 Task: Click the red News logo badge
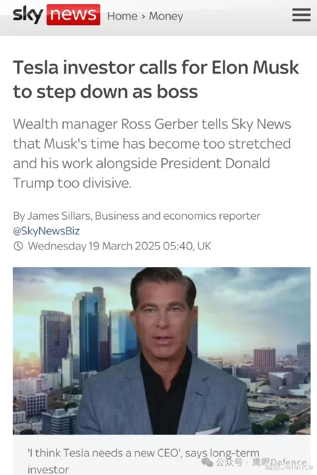[x=73, y=15]
